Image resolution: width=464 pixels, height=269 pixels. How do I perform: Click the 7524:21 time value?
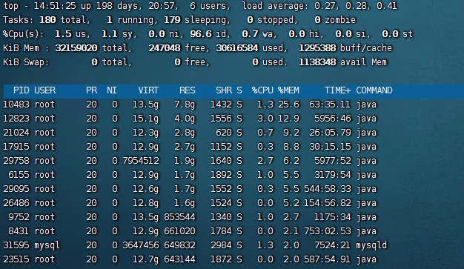(333, 245)
